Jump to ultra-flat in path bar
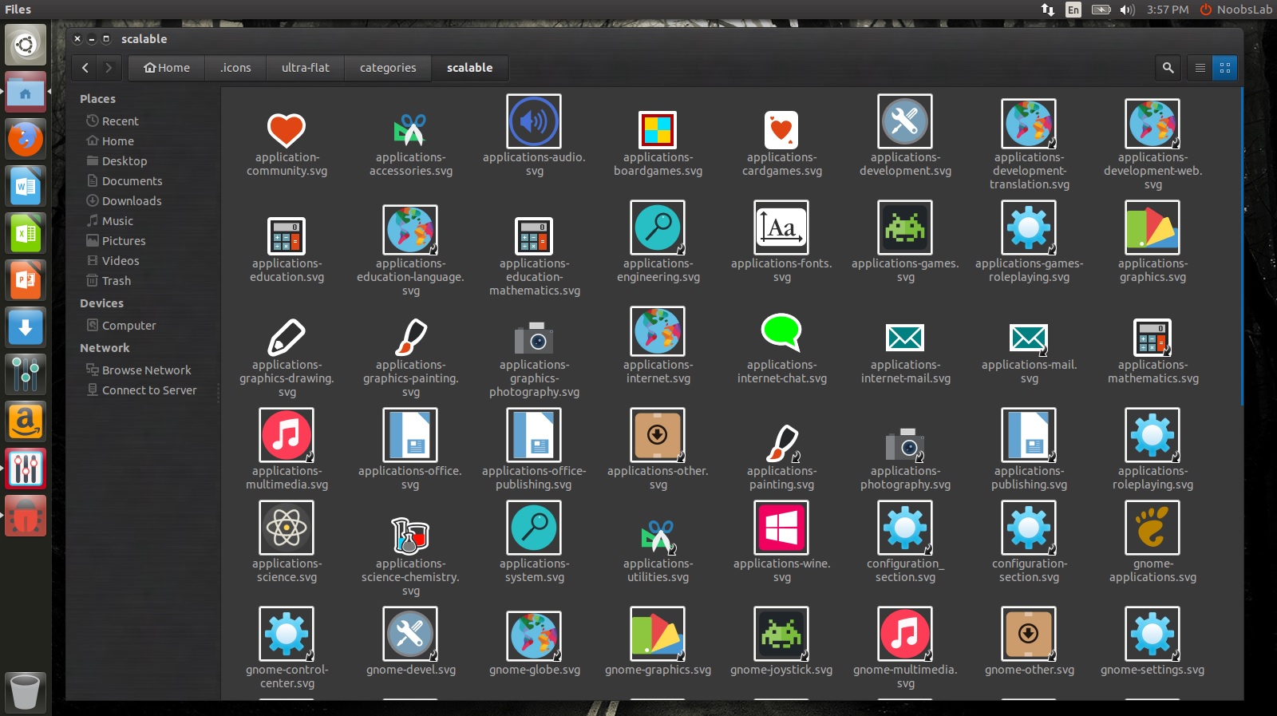This screenshot has height=716, width=1277. coord(306,68)
